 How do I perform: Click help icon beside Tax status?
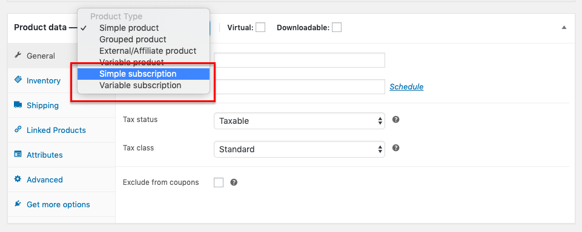tap(396, 120)
